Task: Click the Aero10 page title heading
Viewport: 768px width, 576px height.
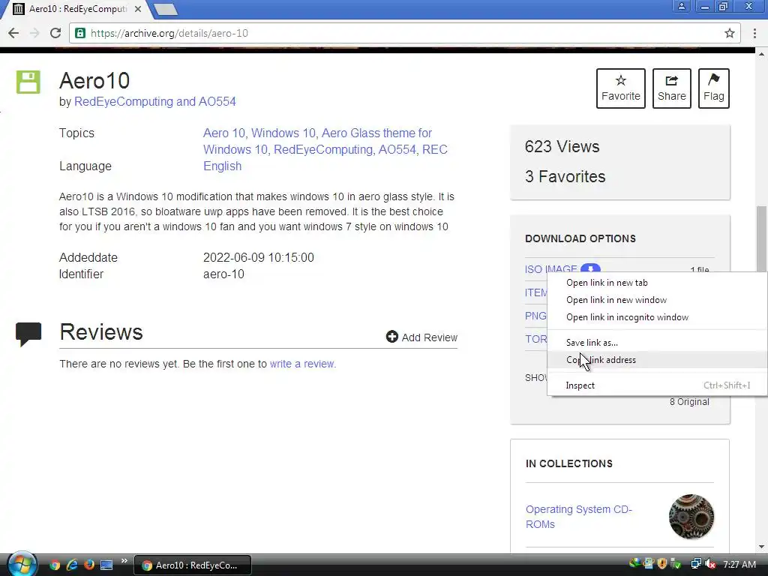Action: coord(94,80)
